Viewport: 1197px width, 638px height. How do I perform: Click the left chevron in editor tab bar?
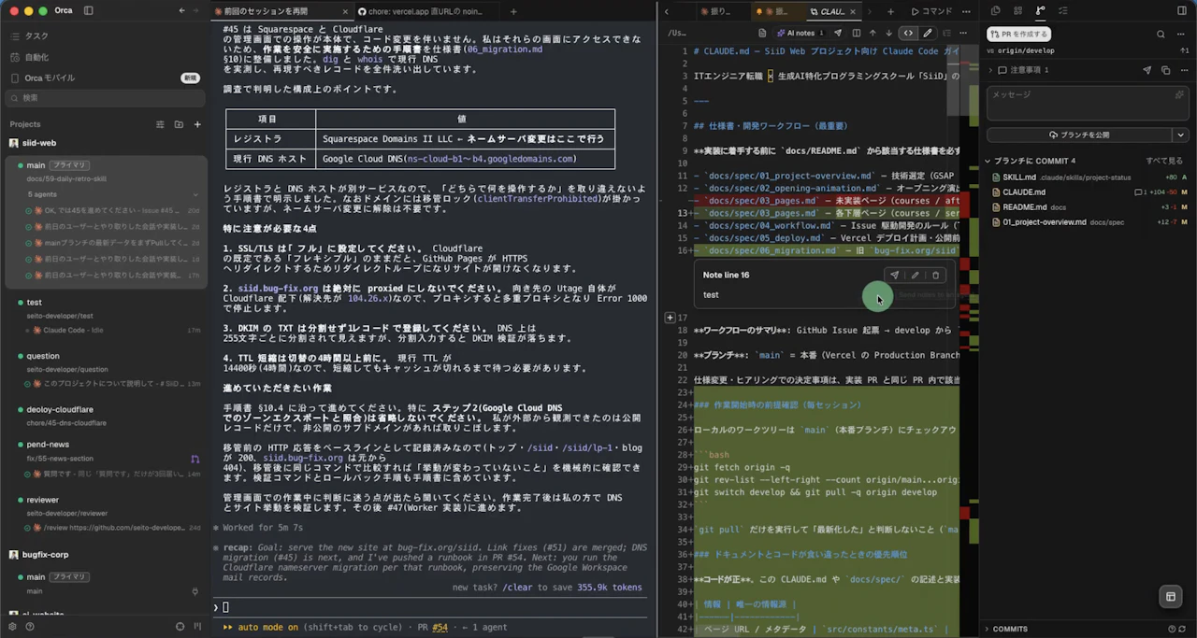tap(667, 11)
